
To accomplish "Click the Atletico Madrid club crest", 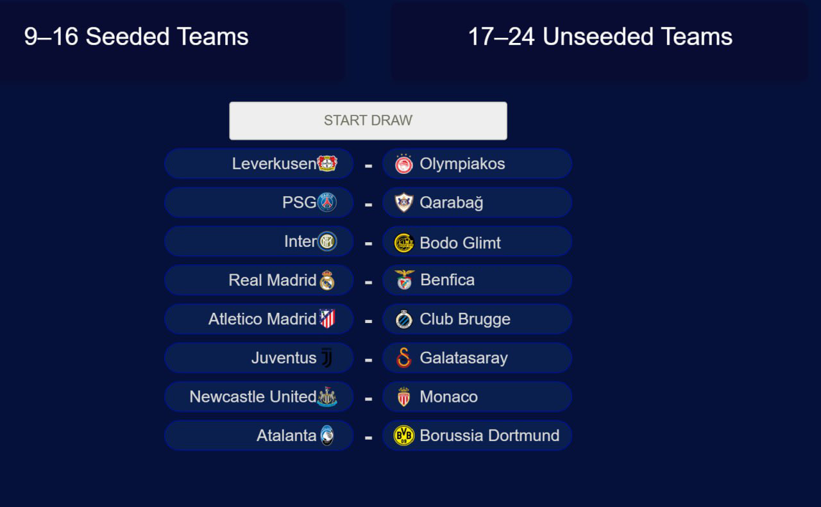I will point(327,319).
